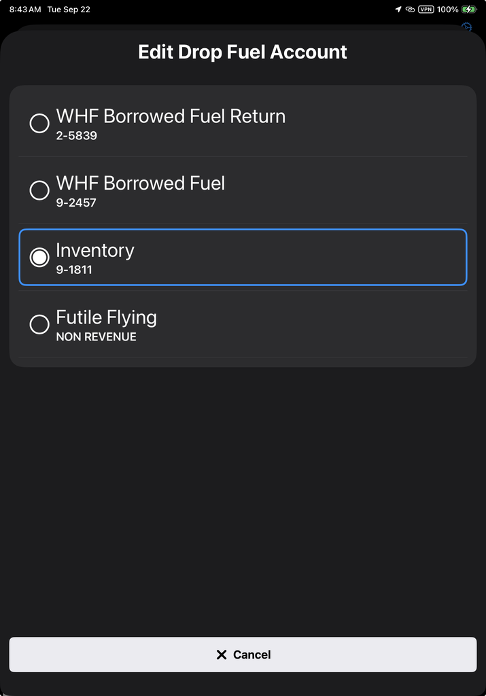Tap the 9-1811 Inventory account number
Viewport: 486px width, 696px height.
(x=74, y=270)
